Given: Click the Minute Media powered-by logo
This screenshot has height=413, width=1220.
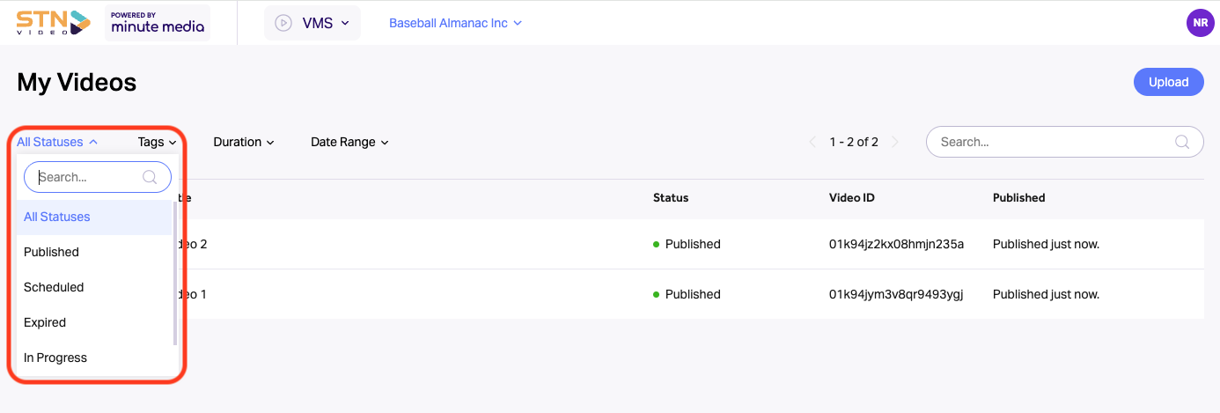Looking at the screenshot, I should point(158,23).
